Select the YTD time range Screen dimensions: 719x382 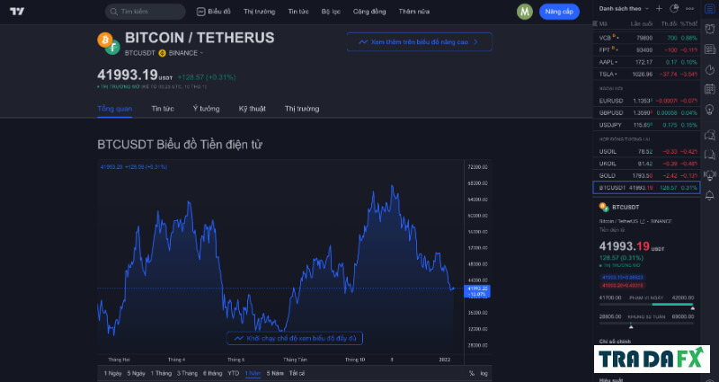tap(234, 373)
